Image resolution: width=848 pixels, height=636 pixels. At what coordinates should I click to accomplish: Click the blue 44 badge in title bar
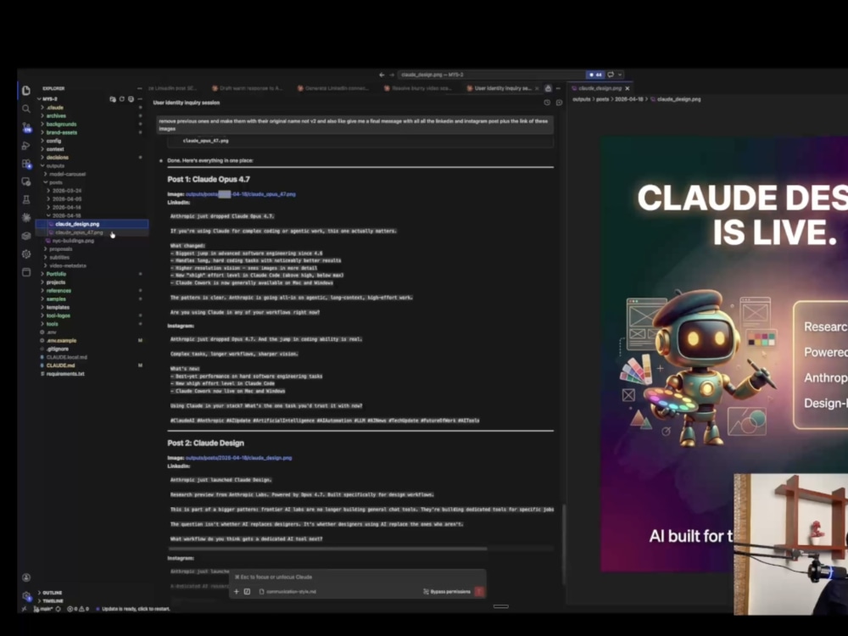[x=595, y=75]
